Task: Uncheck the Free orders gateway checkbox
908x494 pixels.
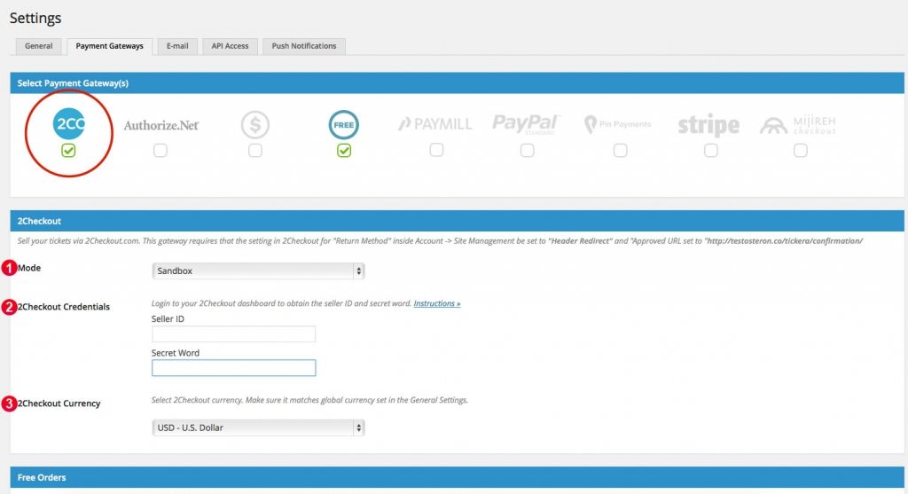Action: pyautogui.click(x=344, y=151)
